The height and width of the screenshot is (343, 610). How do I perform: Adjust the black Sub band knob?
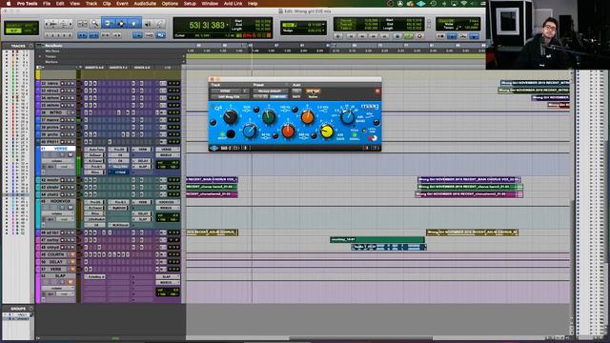pos(230,116)
